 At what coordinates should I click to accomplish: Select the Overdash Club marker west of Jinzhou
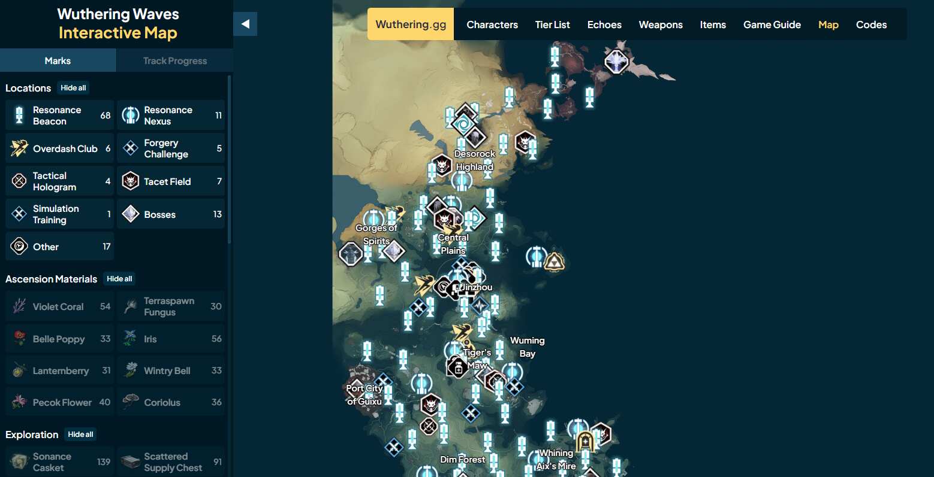tap(424, 284)
